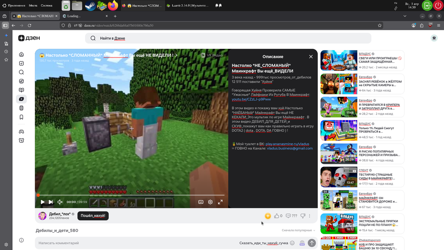Open the youtu.be/CZzLJ-p9Pww link
444x250 pixels.
(251, 99)
